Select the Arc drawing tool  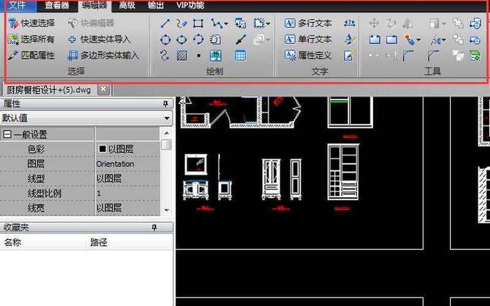click(198, 40)
